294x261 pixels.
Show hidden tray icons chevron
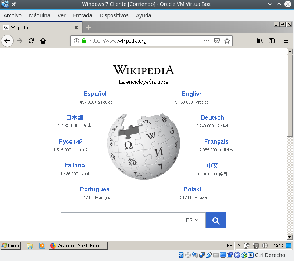click(x=239, y=245)
